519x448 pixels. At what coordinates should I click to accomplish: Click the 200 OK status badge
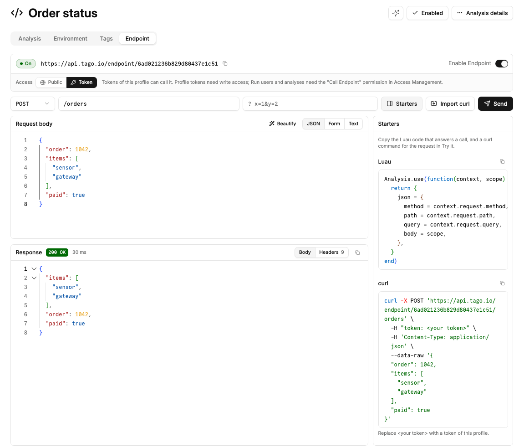click(x=57, y=252)
